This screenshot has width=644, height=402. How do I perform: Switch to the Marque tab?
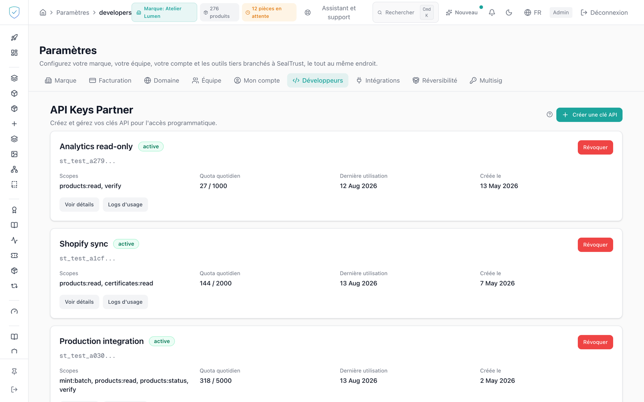[x=61, y=80]
